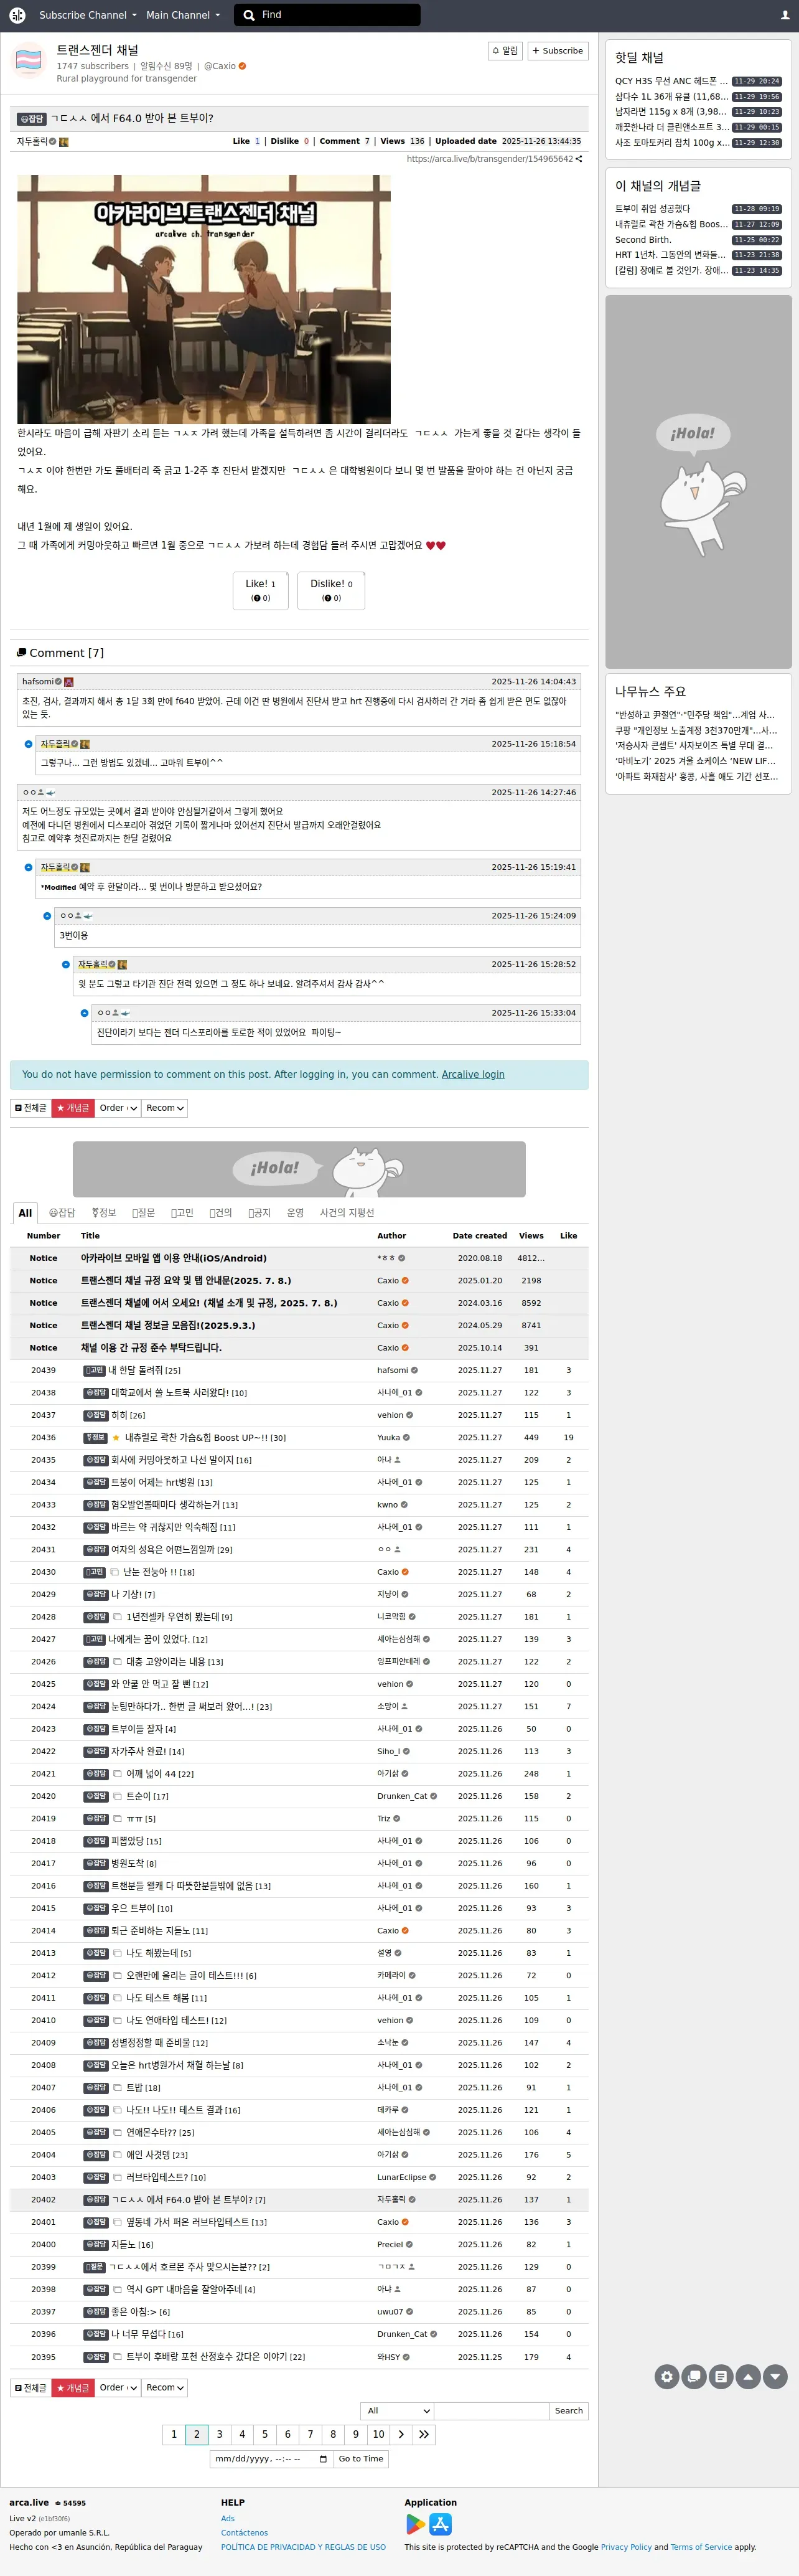Screen dimensions: 799x2576
Task: Select the 정보 category tab
Action: [x=104, y=1213]
